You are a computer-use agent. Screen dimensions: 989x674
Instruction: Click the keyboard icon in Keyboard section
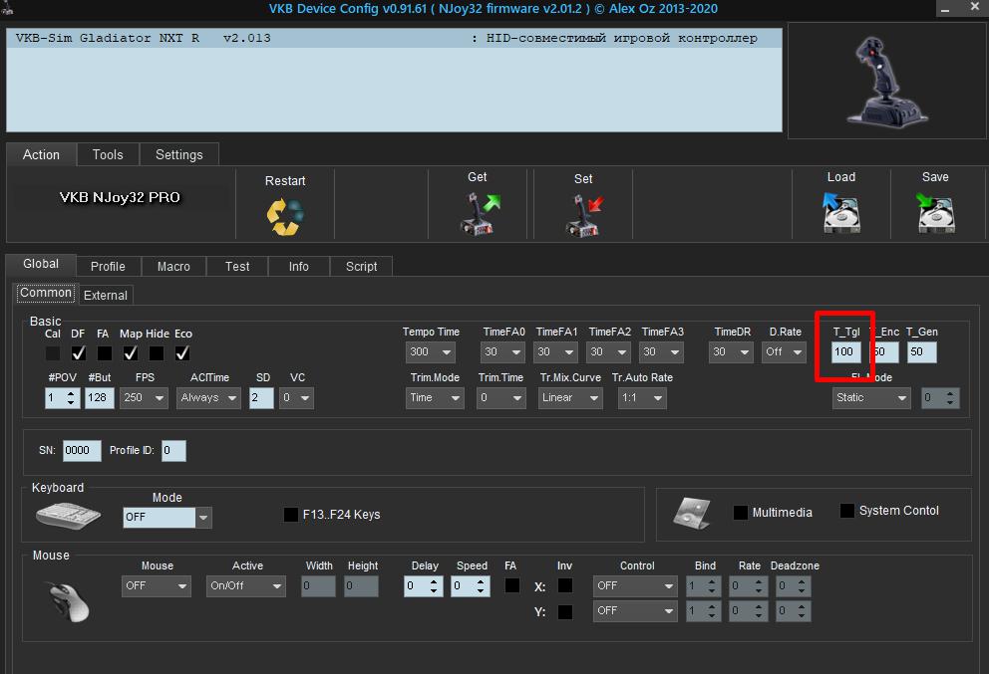[x=68, y=516]
